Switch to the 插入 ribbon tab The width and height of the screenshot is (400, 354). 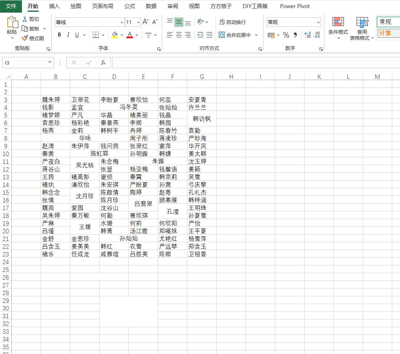[x=54, y=7]
